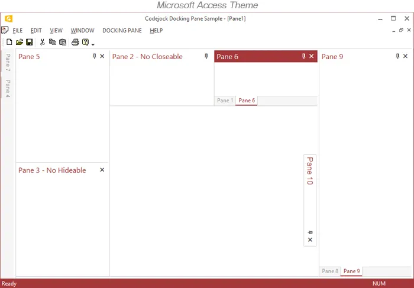Click the toolbar drag gripper handle
This screenshot has height=288, width=414.
3,42
